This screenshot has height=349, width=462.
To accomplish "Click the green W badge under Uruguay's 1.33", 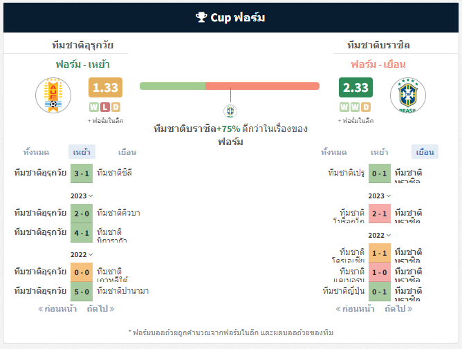I will pyautogui.click(x=94, y=107).
